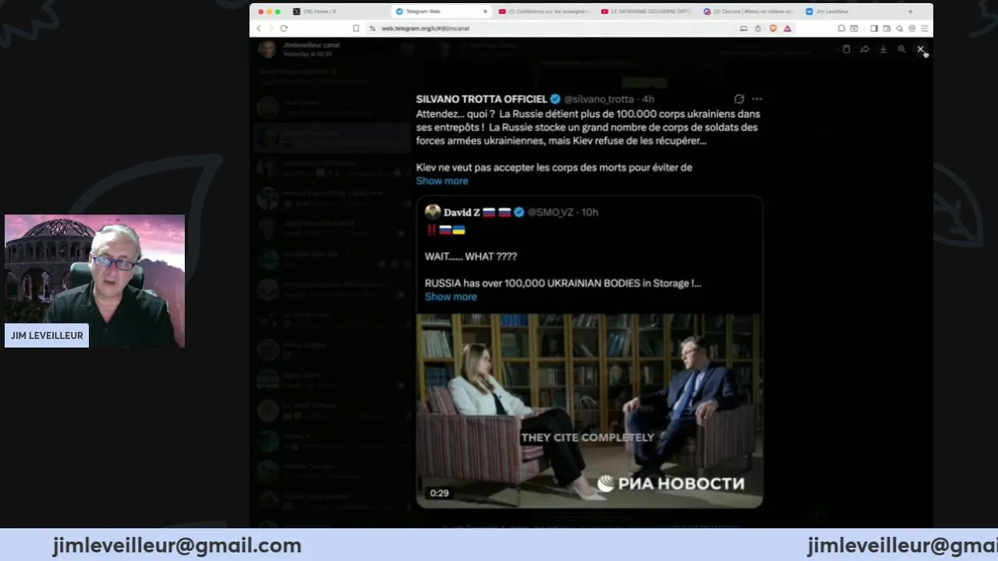Forward the media using the arrow icon
The height and width of the screenshot is (561, 998).
tap(865, 49)
